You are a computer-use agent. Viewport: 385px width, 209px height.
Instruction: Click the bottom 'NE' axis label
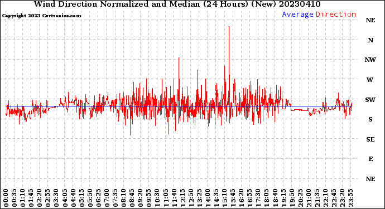tap(370, 179)
